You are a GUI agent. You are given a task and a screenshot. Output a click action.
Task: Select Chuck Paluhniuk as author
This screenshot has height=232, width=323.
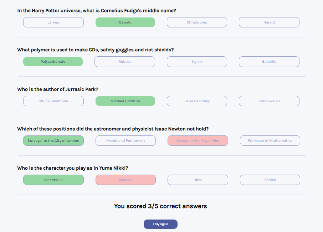(x=53, y=101)
